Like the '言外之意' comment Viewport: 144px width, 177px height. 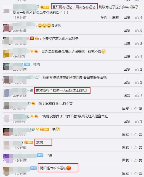(138, 57)
